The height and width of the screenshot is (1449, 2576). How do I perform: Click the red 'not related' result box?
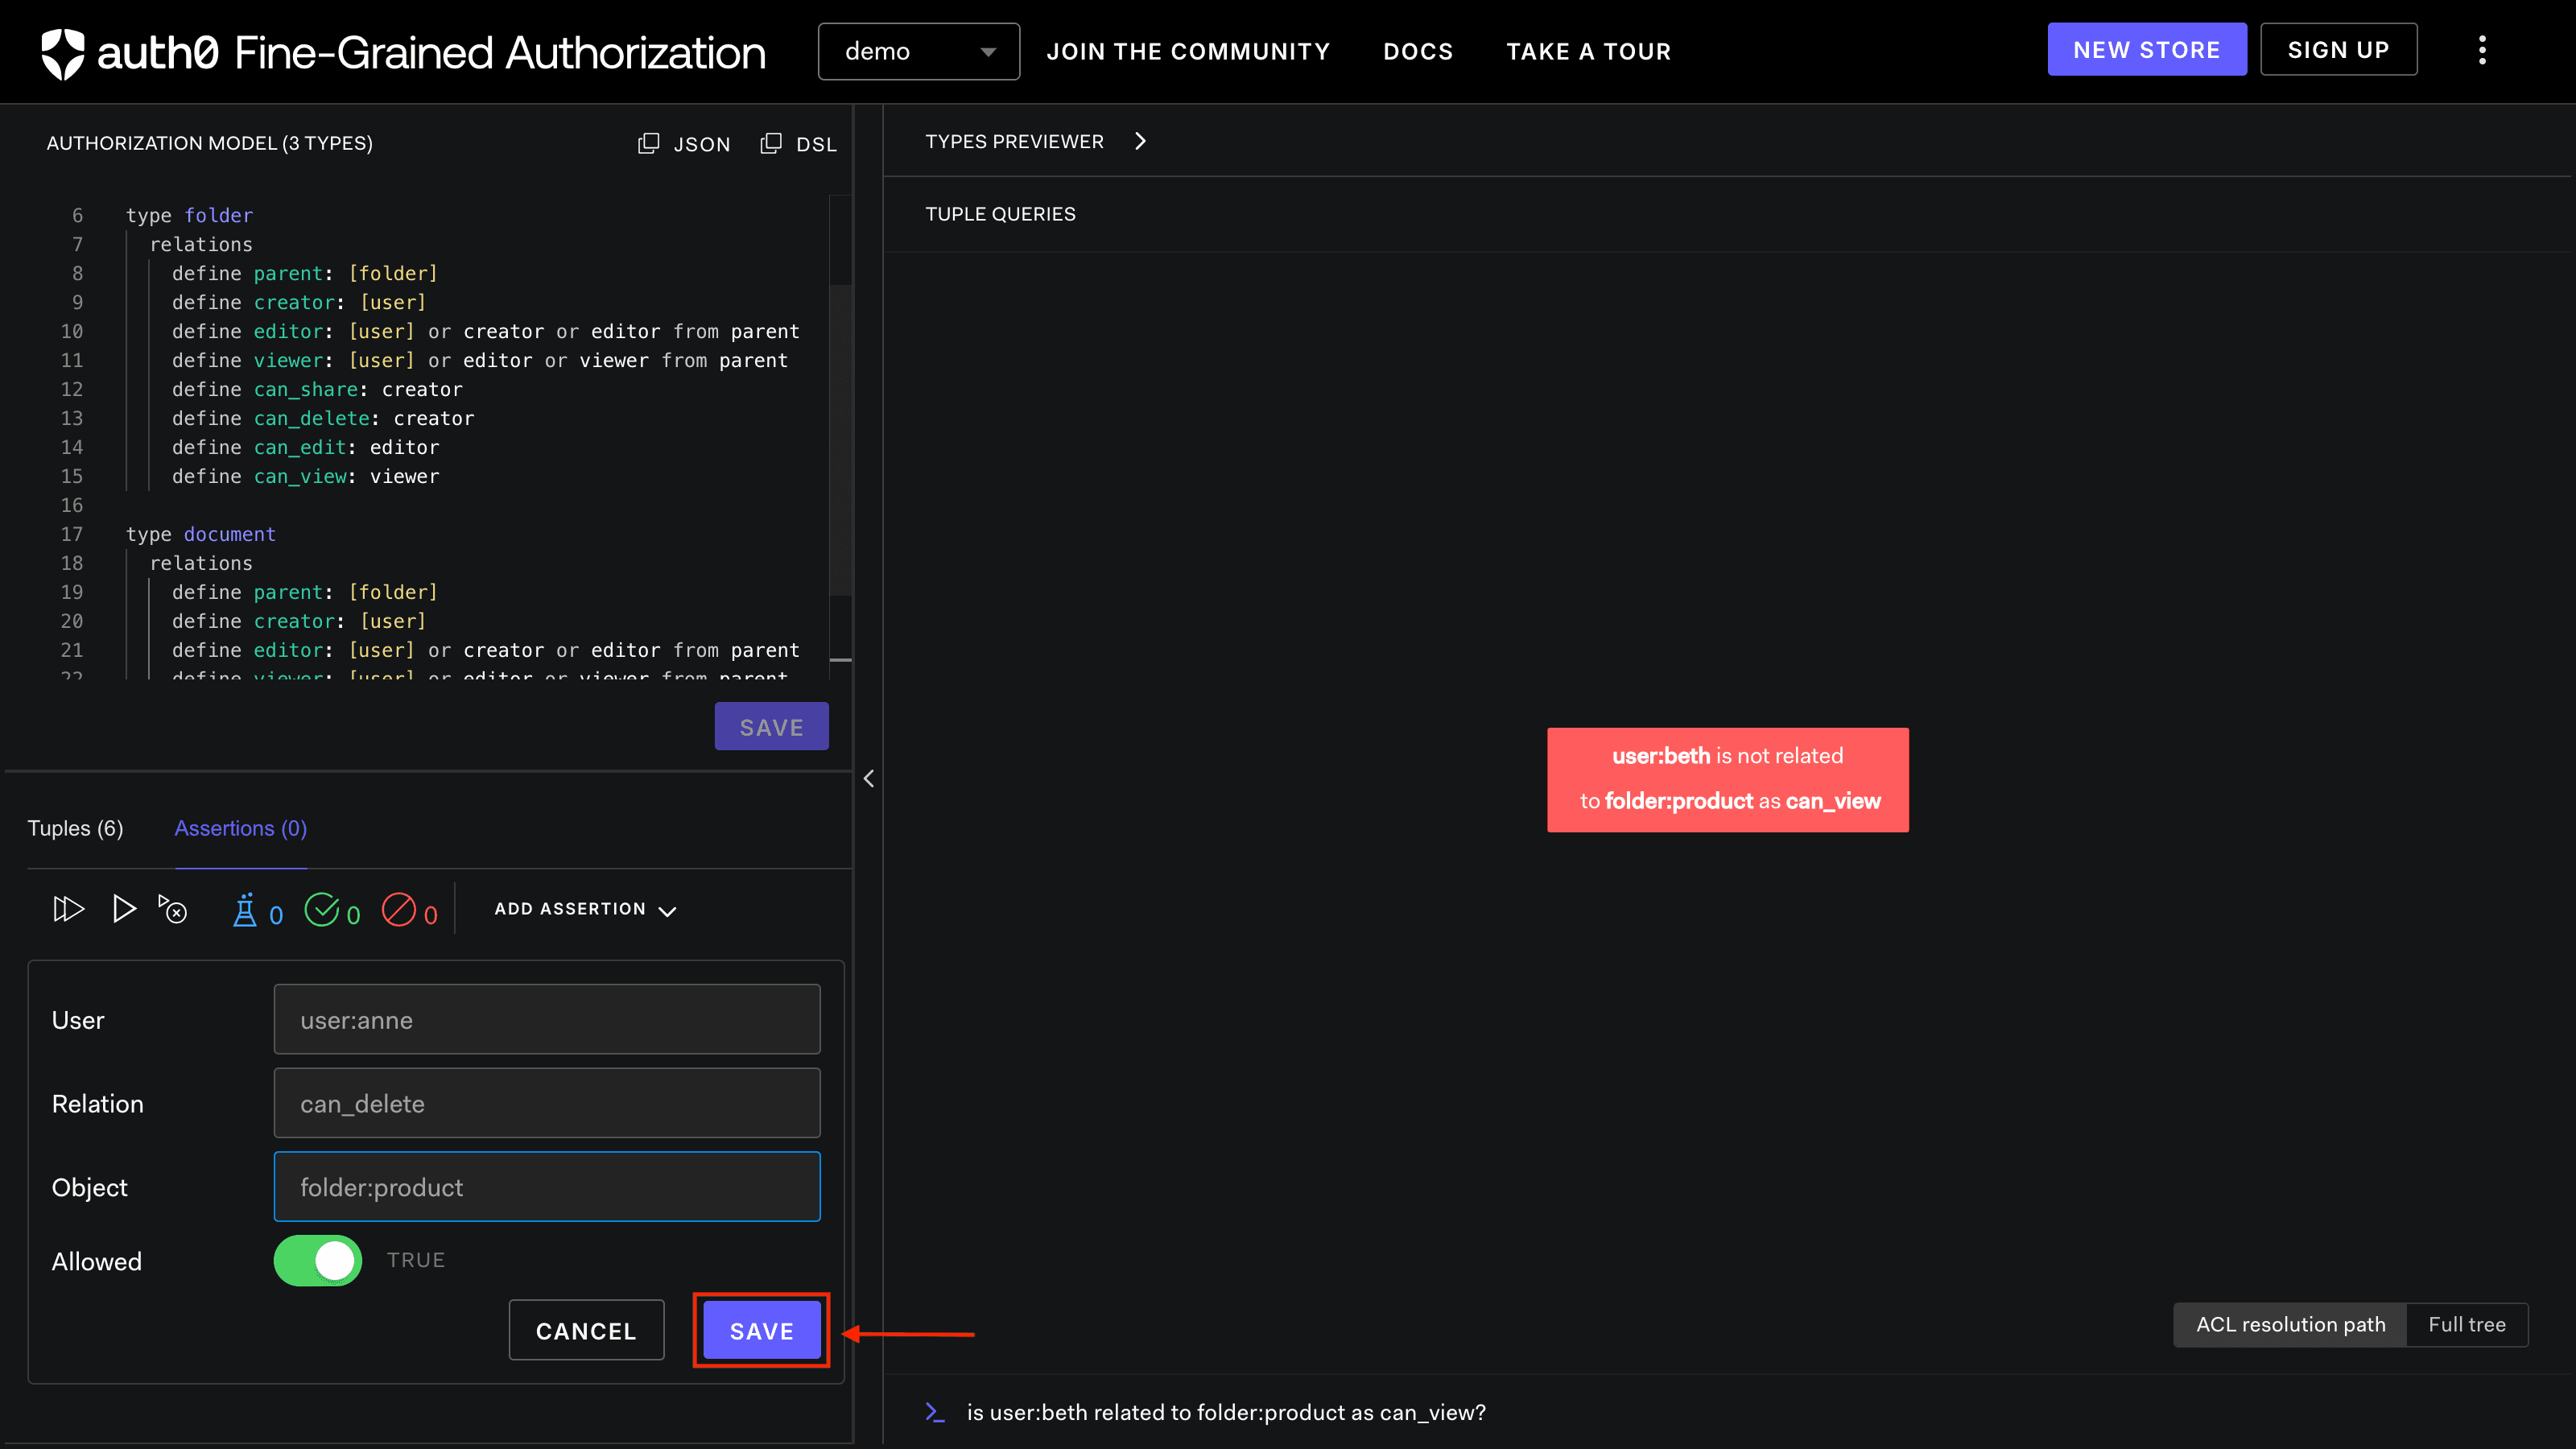coord(1727,779)
